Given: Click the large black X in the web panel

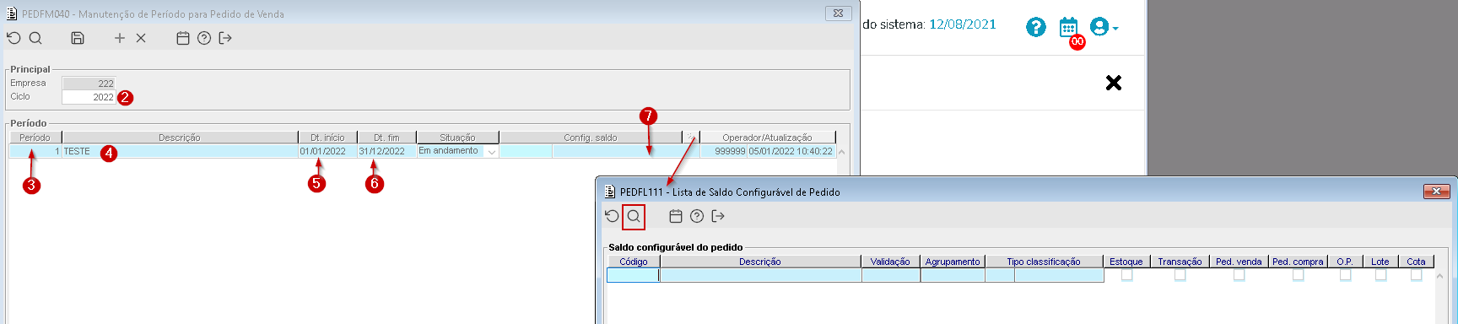Looking at the screenshot, I should point(1114,83).
